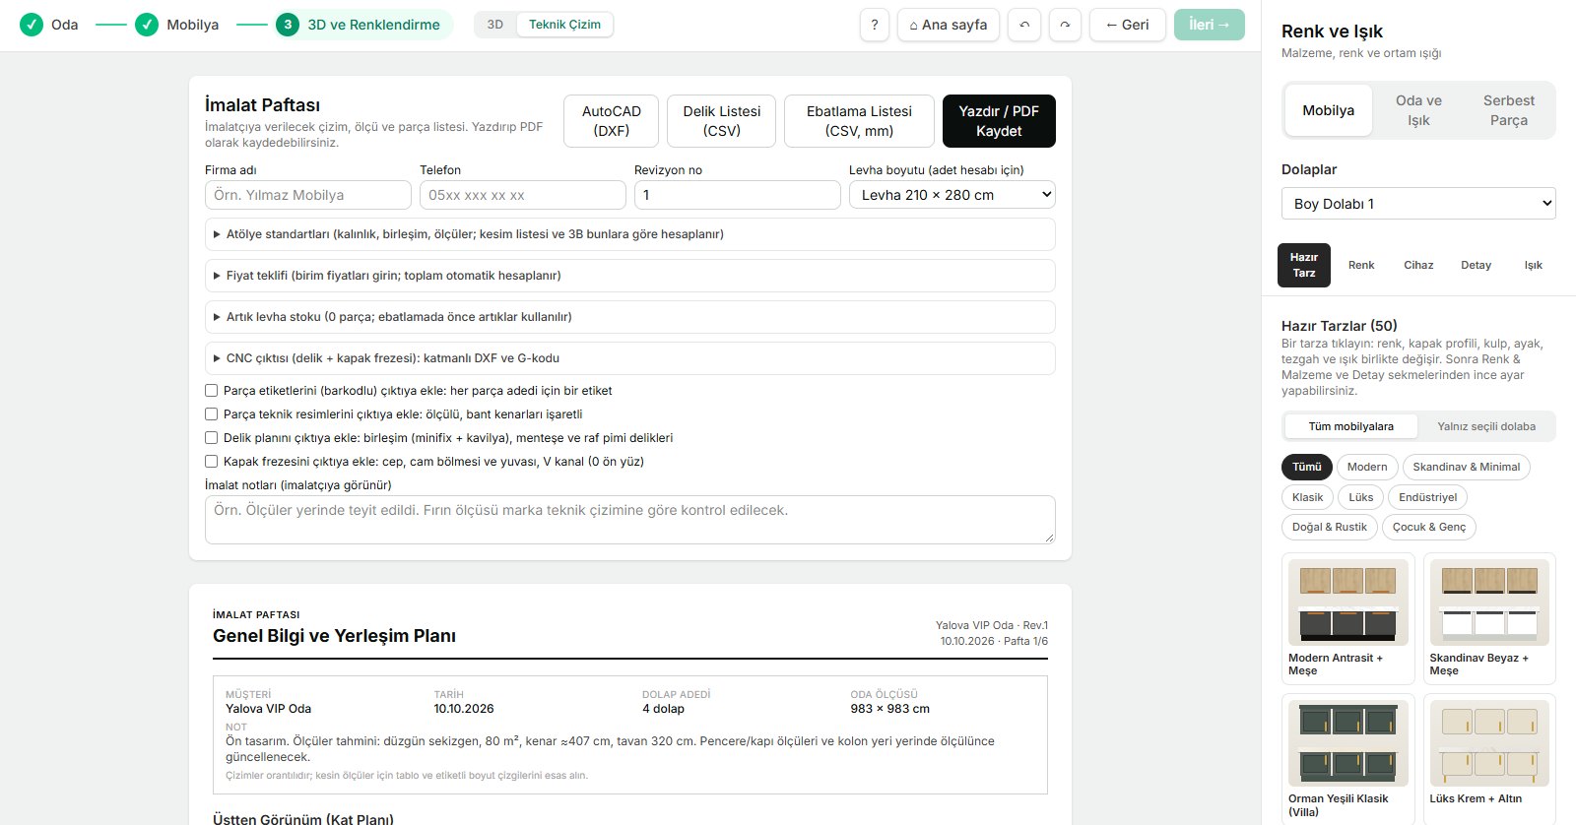Viewport: 1576px width, 825px height.
Task: Open the Boy Dolabı 1 cabinet dropdown
Action: (x=1418, y=204)
